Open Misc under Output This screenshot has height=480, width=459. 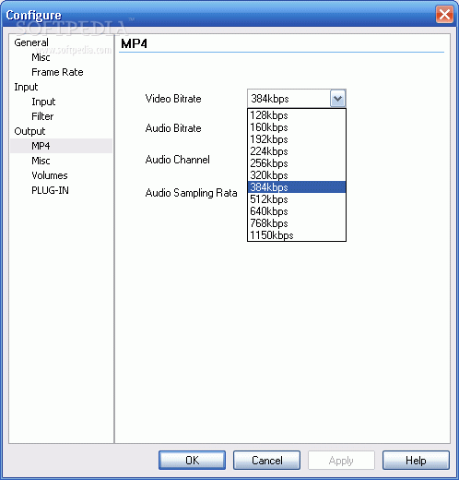tap(41, 161)
